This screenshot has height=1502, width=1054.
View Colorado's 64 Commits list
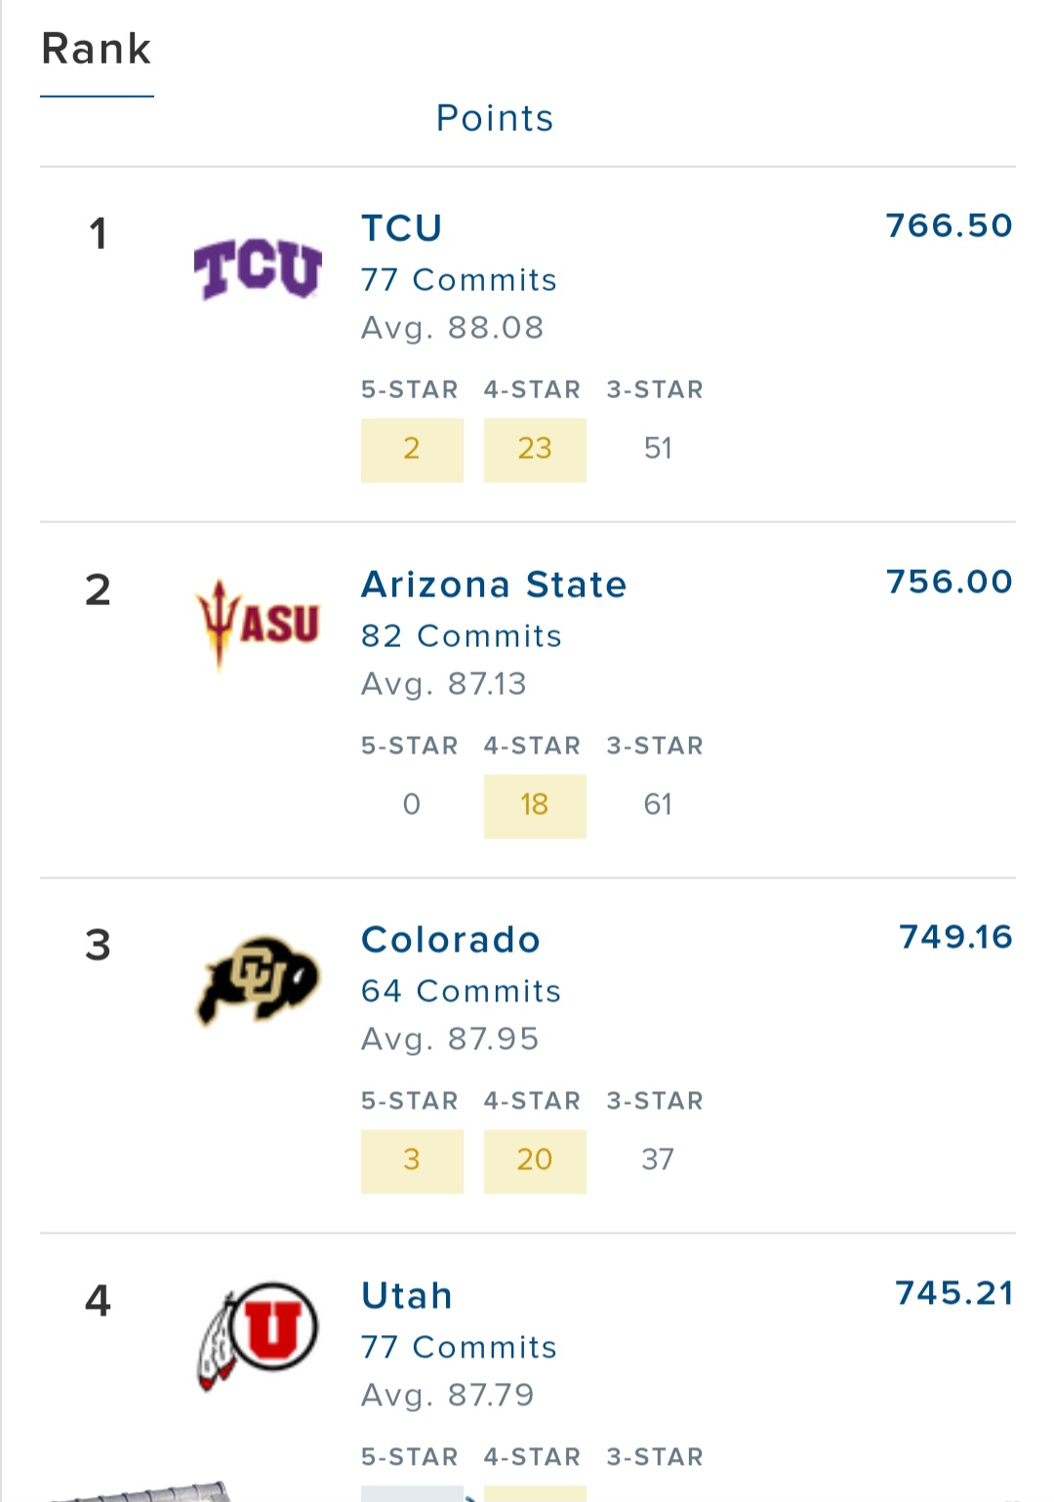click(x=462, y=992)
